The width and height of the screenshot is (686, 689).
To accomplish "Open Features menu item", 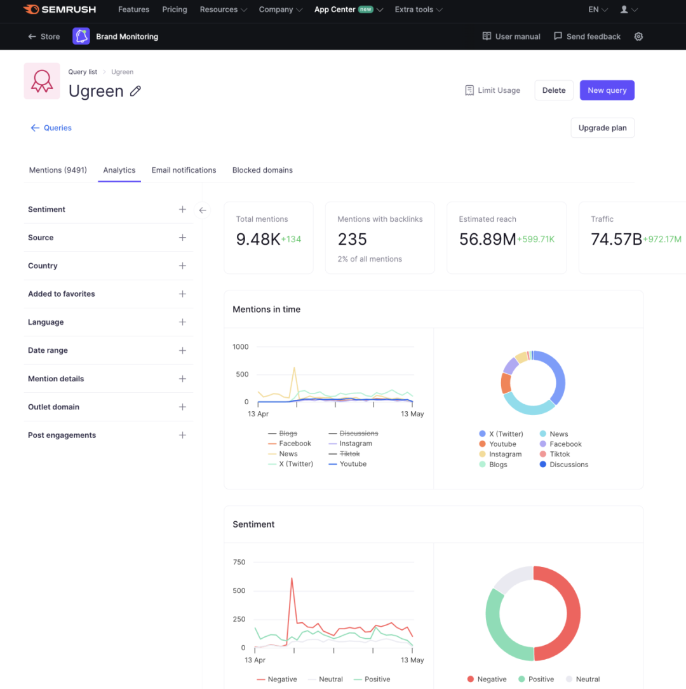I will (133, 10).
